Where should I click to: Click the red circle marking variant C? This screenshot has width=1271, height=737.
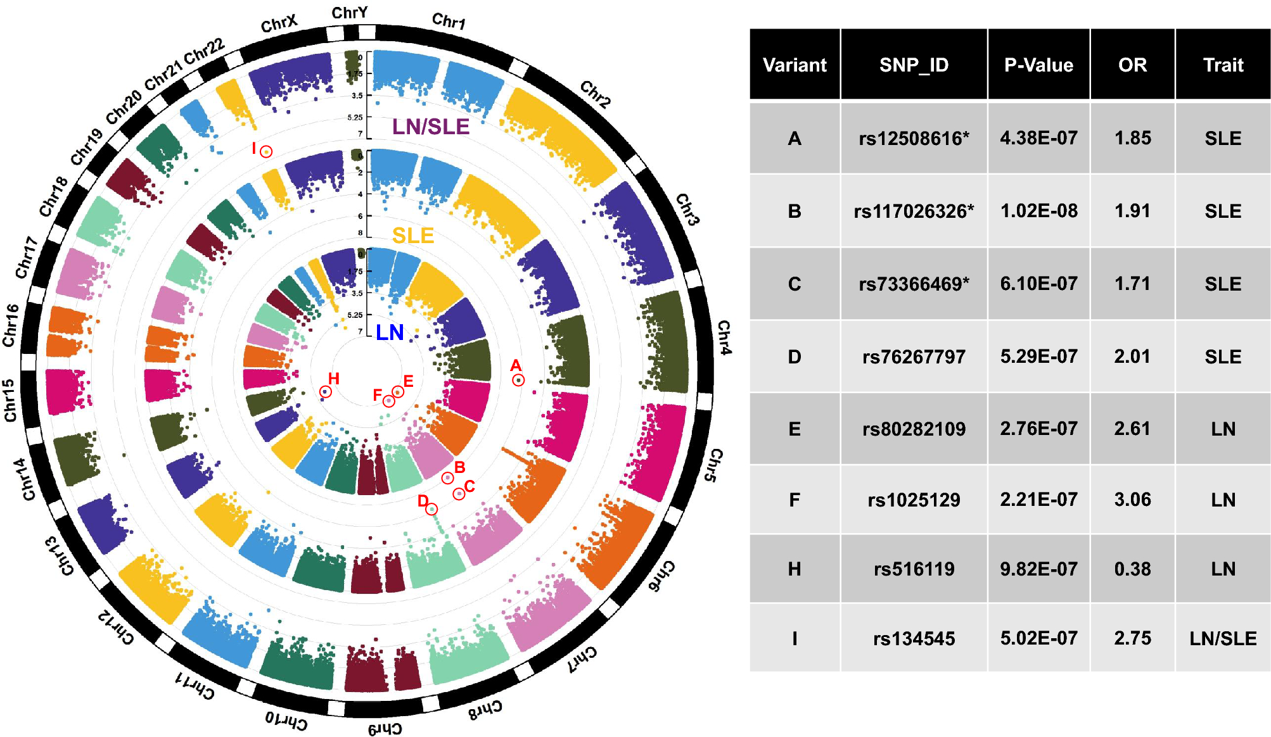[x=459, y=493]
